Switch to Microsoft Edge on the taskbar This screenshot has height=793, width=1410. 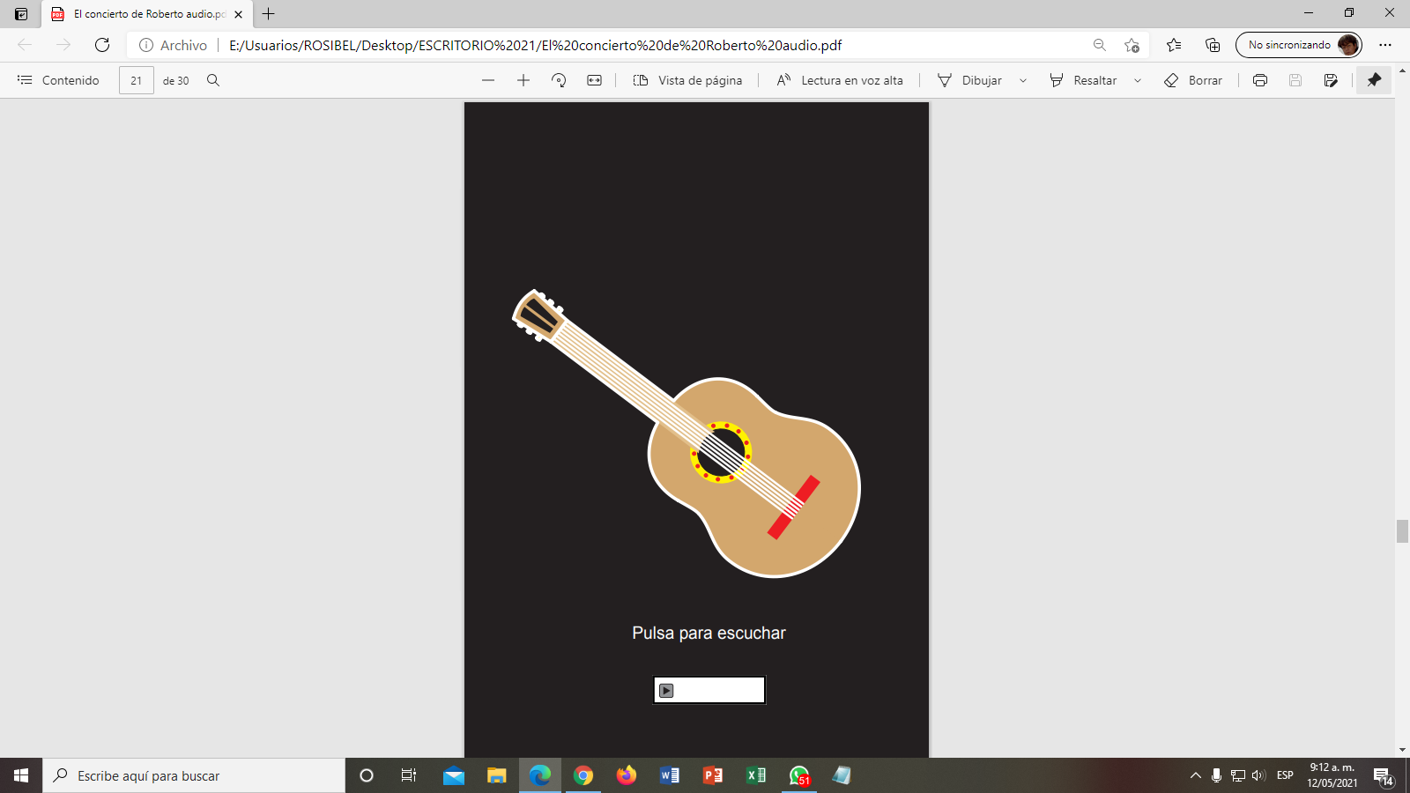[540, 775]
